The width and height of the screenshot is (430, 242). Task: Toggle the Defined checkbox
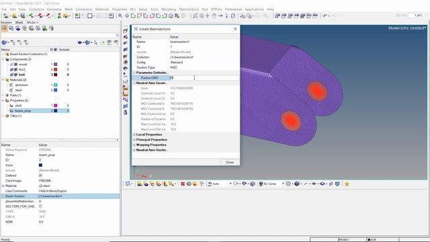pos(40,175)
